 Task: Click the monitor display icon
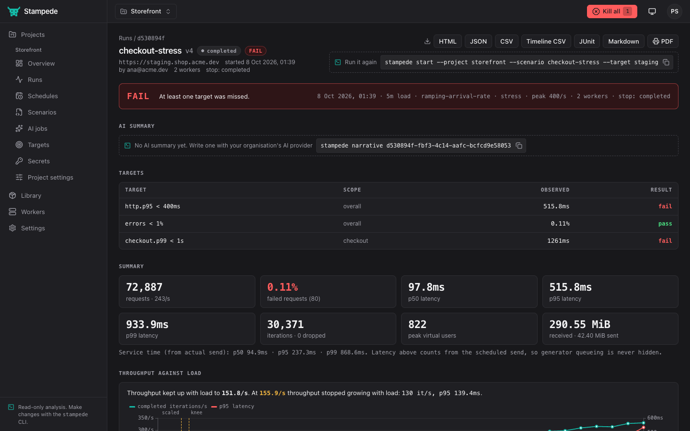(x=652, y=11)
